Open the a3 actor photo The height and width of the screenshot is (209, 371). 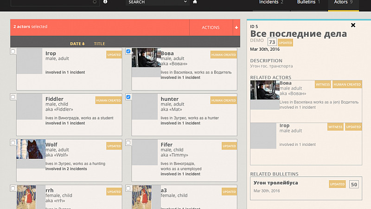point(142,197)
